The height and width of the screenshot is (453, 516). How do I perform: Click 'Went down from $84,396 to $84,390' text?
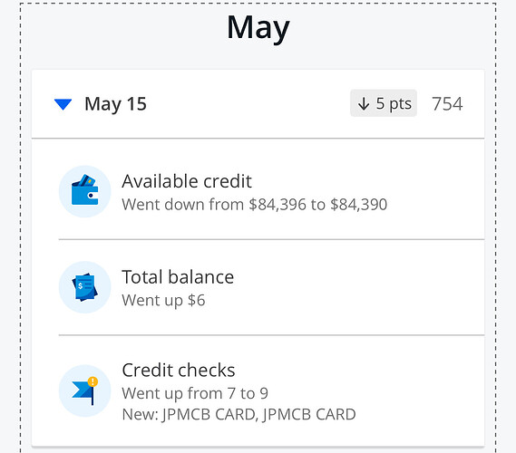(x=255, y=205)
